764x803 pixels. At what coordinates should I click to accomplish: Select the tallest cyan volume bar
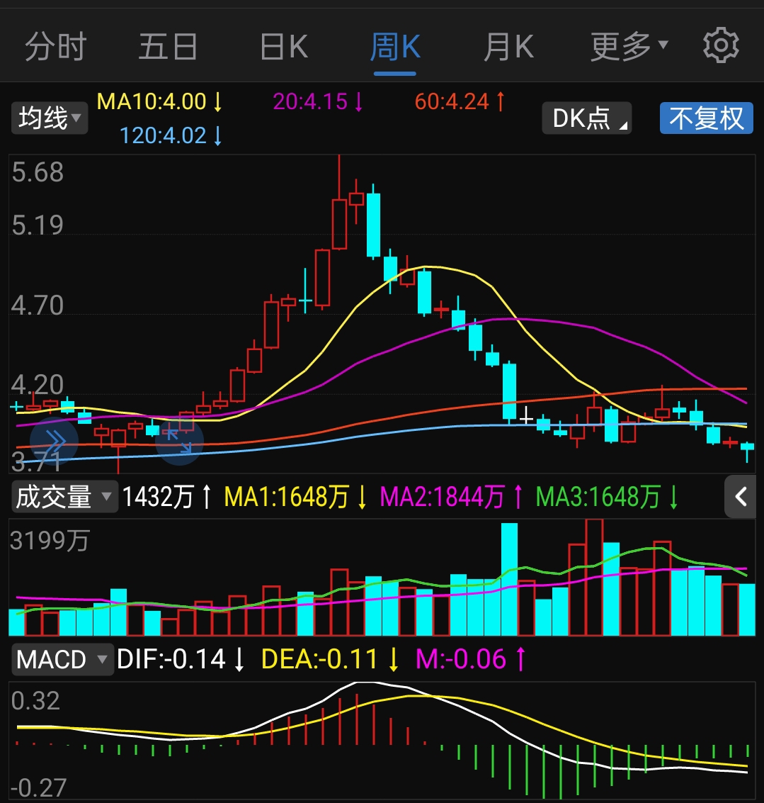[509, 579]
